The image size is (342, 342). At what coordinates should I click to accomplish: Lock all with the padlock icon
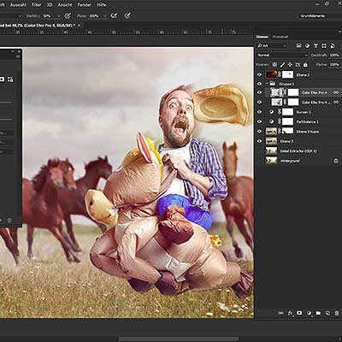[x=305, y=65]
